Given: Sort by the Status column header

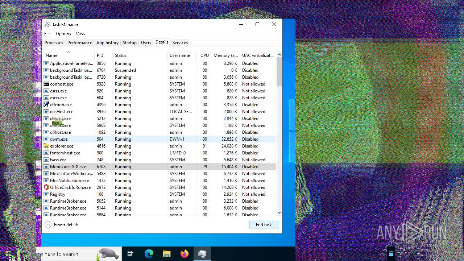Looking at the screenshot, I should tap(140, 55).
